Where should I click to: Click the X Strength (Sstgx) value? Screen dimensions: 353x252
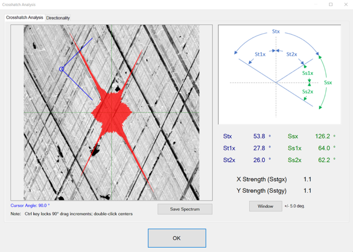pyautogui.click(x=307, y=179)
